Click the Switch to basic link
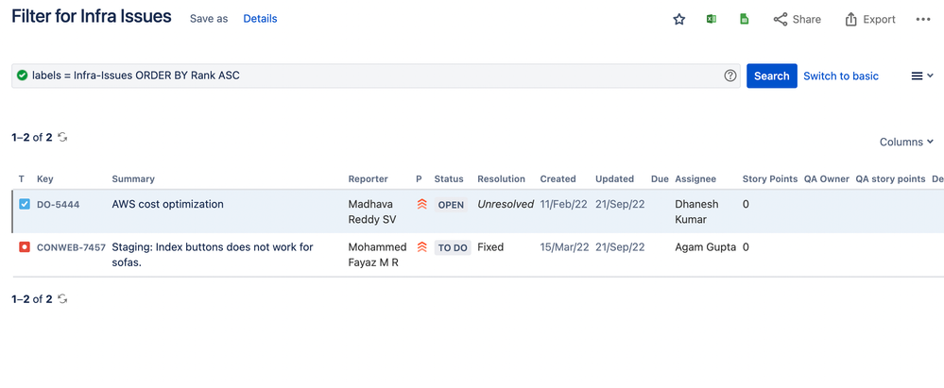 coord(841,76)
